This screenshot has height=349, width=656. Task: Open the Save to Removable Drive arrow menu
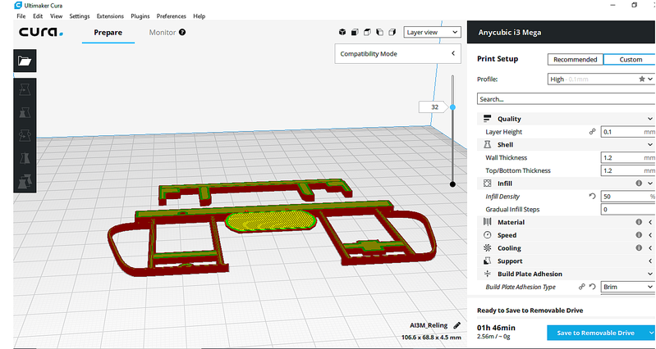point(651,333)
